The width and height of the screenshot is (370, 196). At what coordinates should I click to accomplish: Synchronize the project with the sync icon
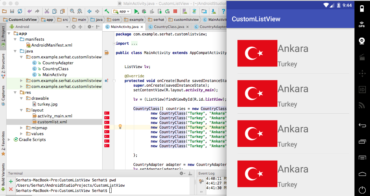[x=20, y=11]
